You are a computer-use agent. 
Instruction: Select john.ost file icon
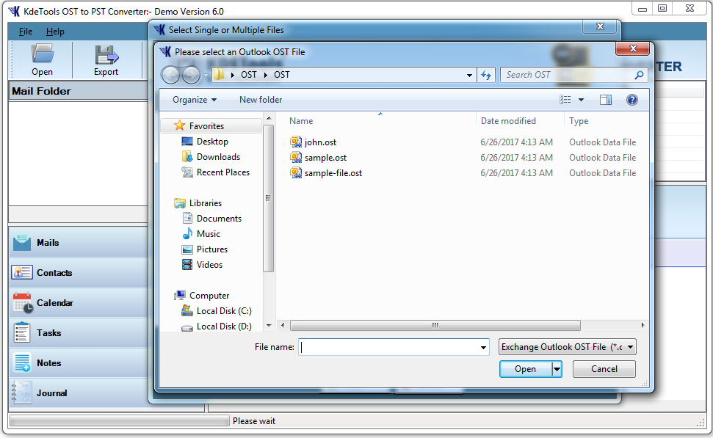click(x=296, y=142)
